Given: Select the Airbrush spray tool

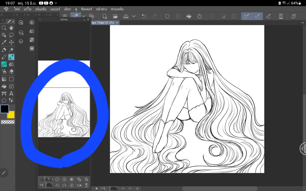Looking at the screenshot, I should pos(4,72).
